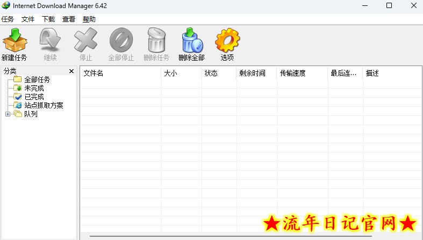This screenshot has width=423, height=240.
Task: Minimize the Internet Download Manager window
Action: (365, 5)
